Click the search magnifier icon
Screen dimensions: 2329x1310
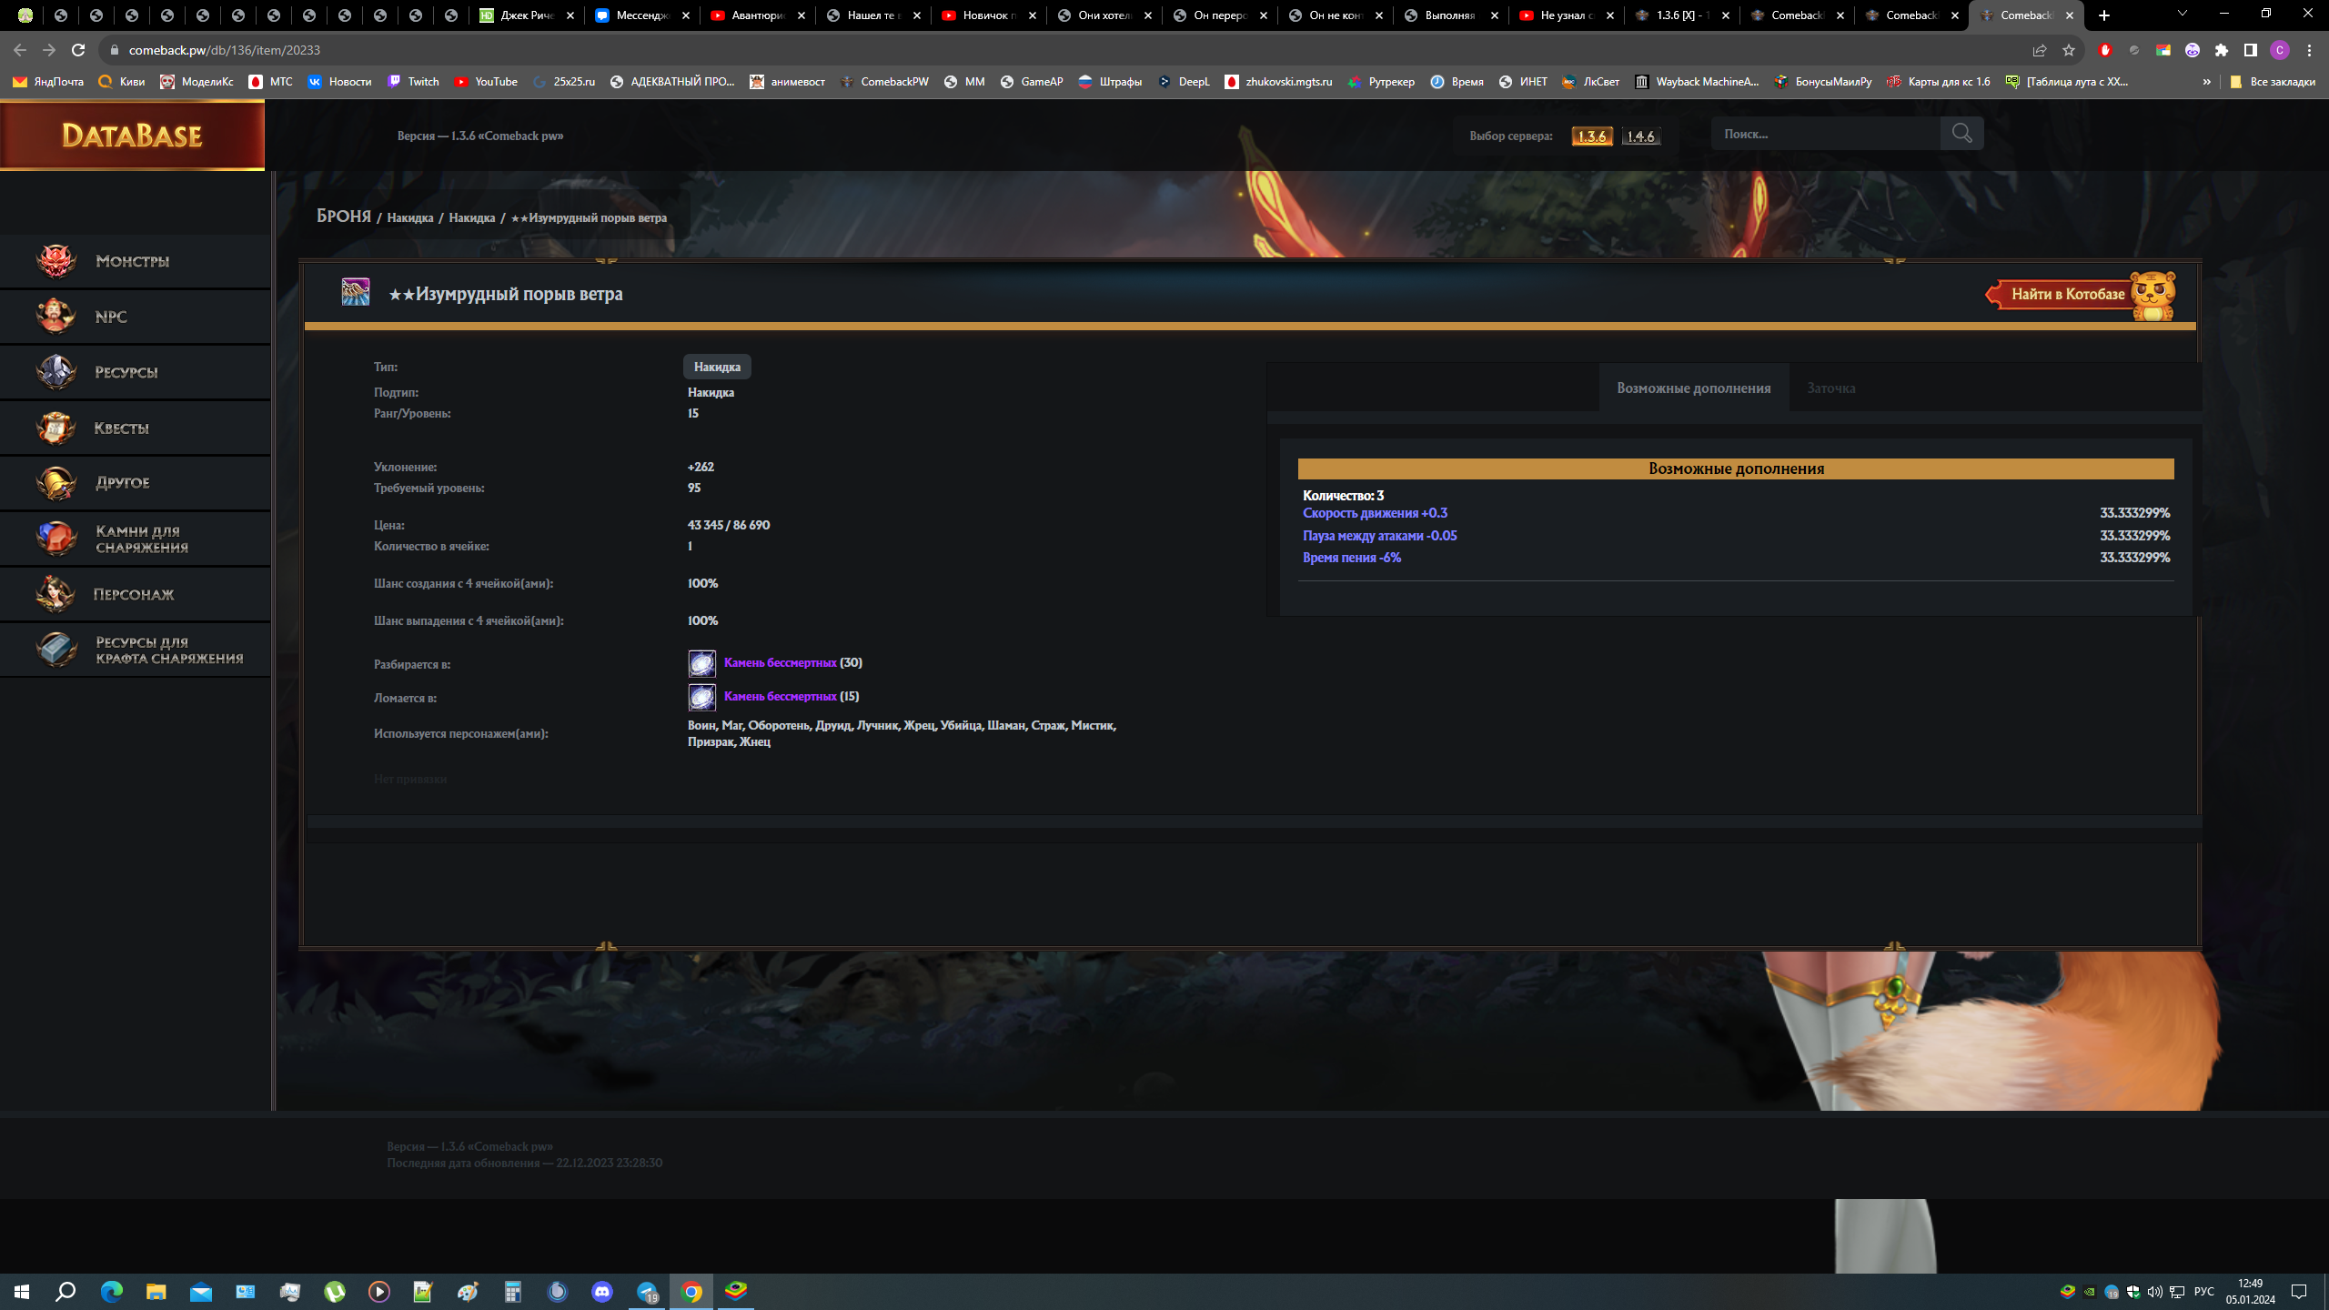[x=1961, y=134]
